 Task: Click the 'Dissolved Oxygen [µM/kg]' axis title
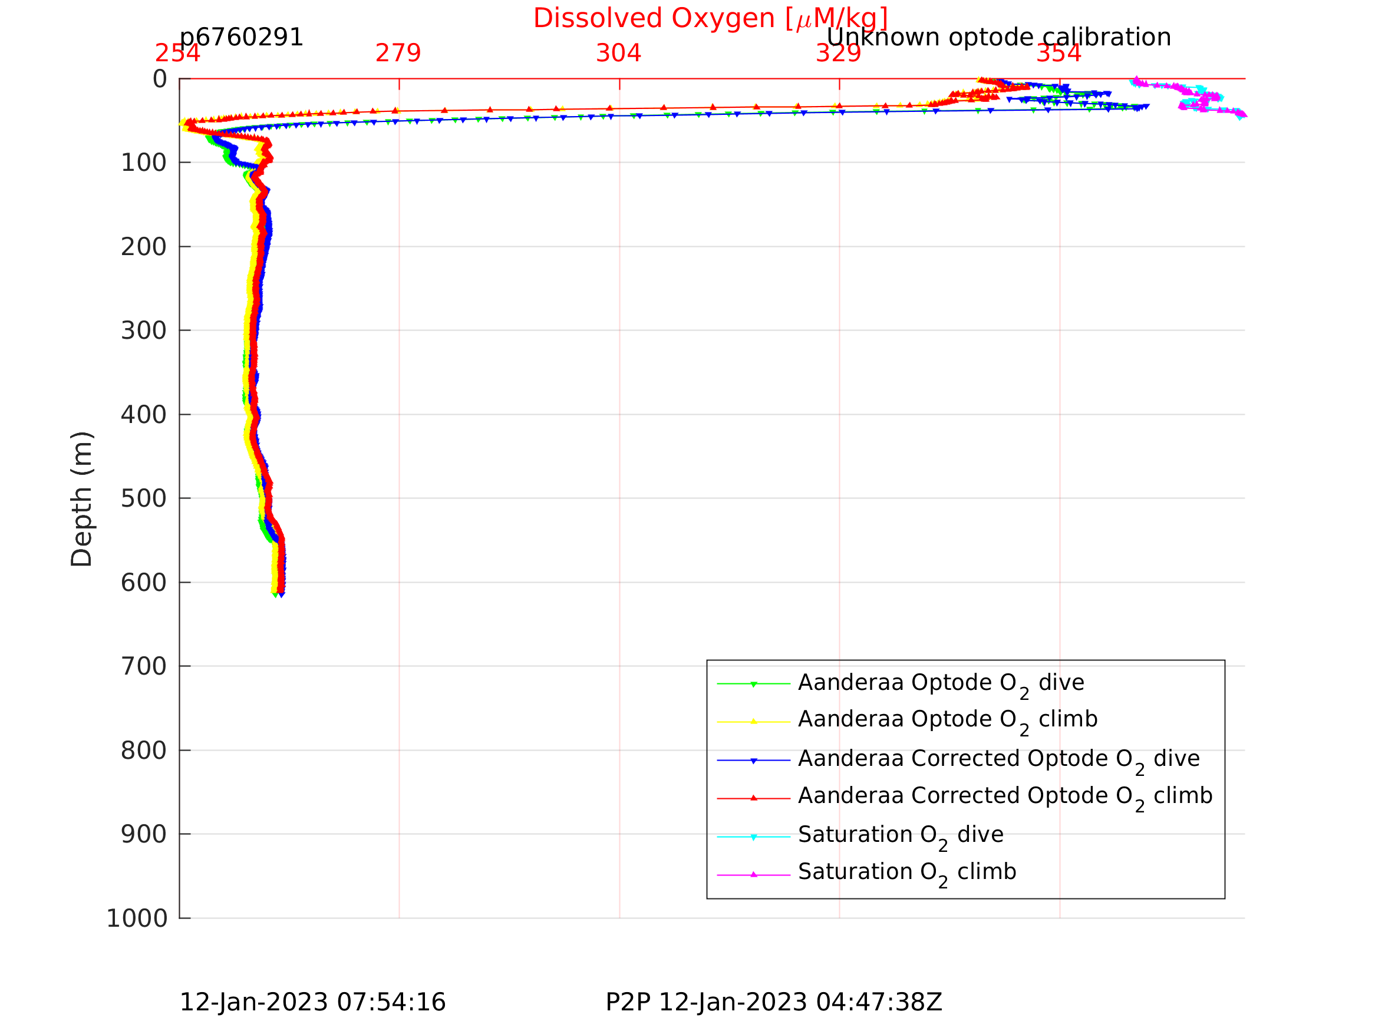pyautogui.click(x=711, y=19)
